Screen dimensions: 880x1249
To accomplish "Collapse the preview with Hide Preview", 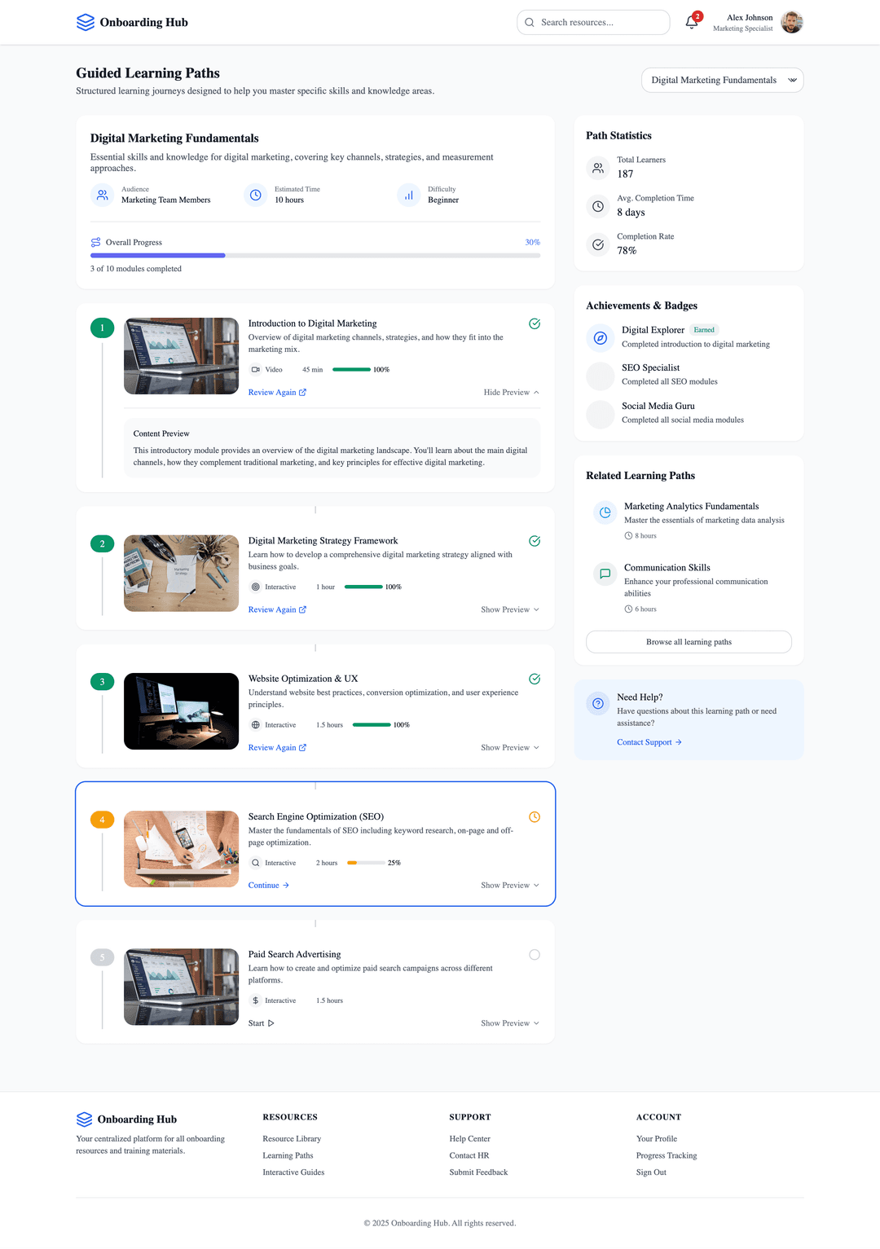I will click(511, 393).
